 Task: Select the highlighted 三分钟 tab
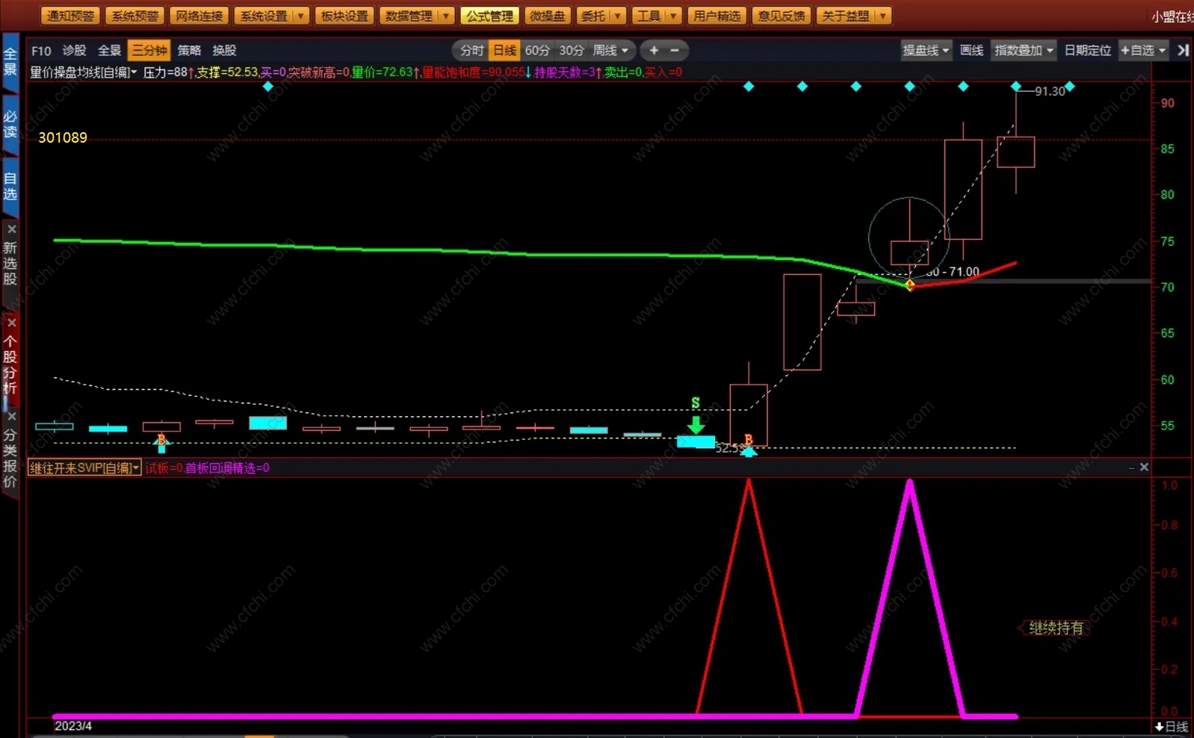coord(149,50)
